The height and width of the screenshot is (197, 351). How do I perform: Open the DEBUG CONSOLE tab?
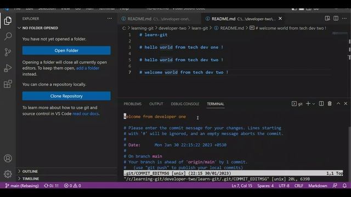185,104
